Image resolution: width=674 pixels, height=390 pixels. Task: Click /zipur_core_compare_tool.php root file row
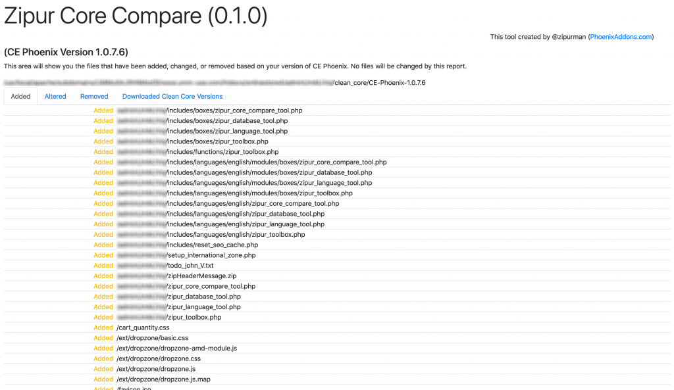337,285
